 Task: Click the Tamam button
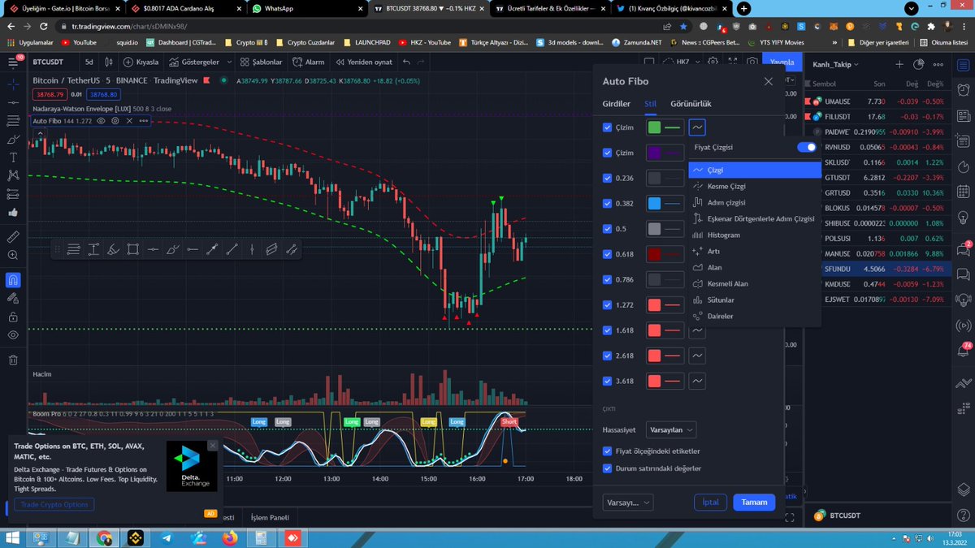754,503
